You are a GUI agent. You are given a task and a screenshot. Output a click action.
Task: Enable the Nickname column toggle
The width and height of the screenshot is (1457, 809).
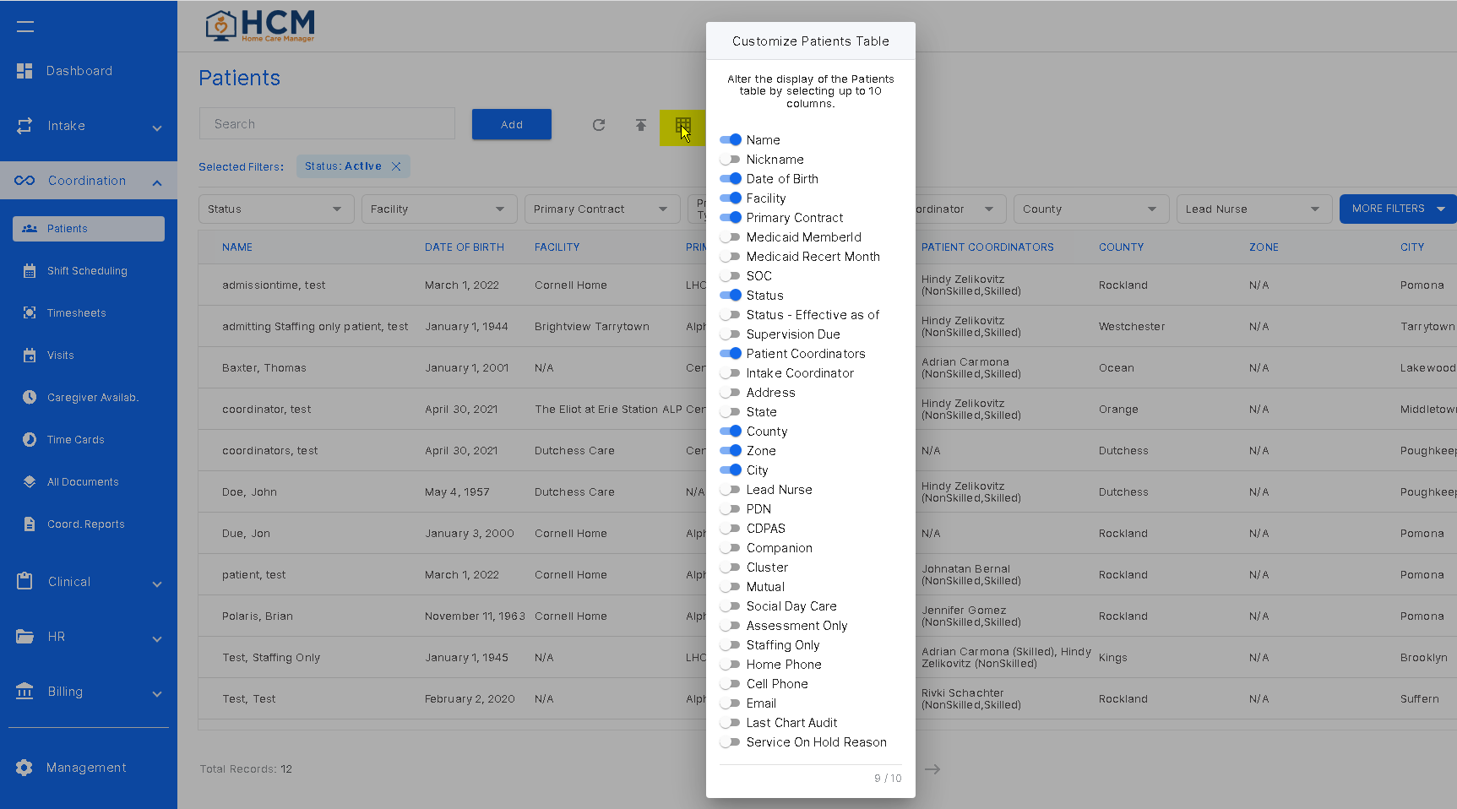click(731, 160)
